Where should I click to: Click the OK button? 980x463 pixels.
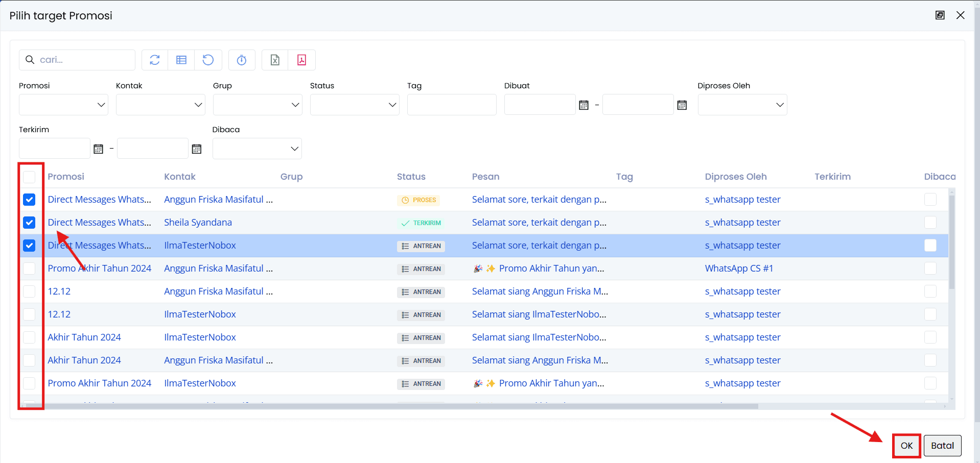pyautogui.click(x=906, y=446)
